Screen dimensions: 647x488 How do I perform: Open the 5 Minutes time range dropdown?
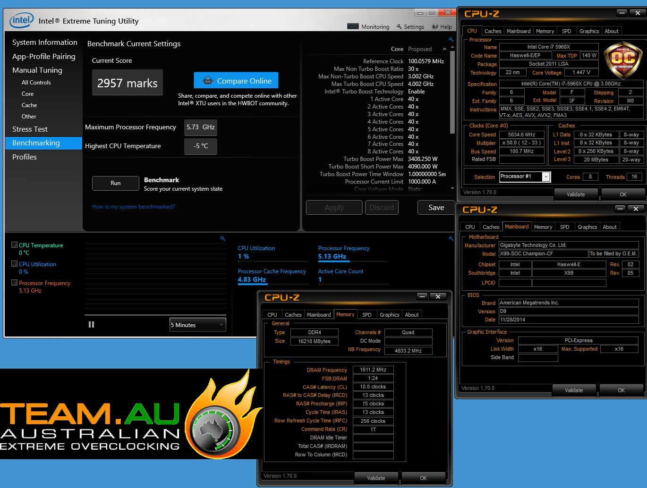(x=197, y=325)
